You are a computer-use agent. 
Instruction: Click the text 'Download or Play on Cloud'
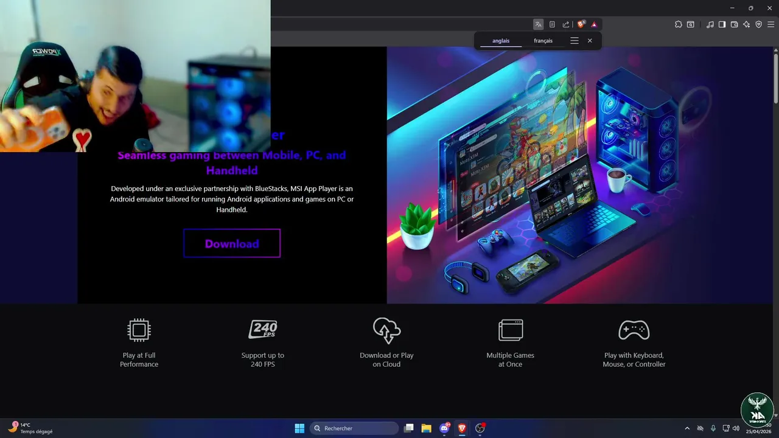(386, 360)
